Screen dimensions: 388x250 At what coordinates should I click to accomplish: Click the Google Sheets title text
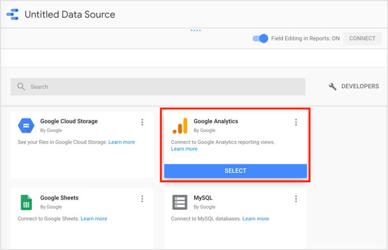59,198
